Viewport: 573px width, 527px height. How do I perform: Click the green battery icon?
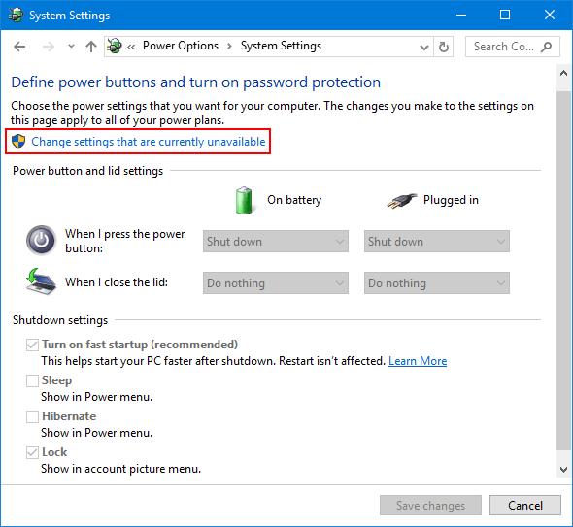244,200
